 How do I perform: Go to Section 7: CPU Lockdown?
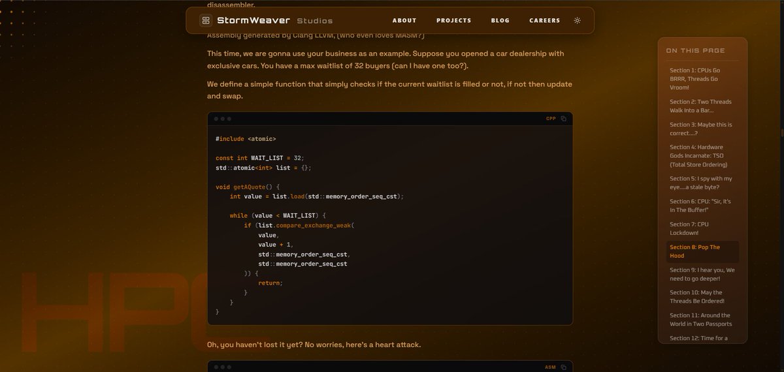pos(702,228)
